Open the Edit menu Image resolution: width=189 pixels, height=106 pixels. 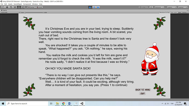pos(5,4)
